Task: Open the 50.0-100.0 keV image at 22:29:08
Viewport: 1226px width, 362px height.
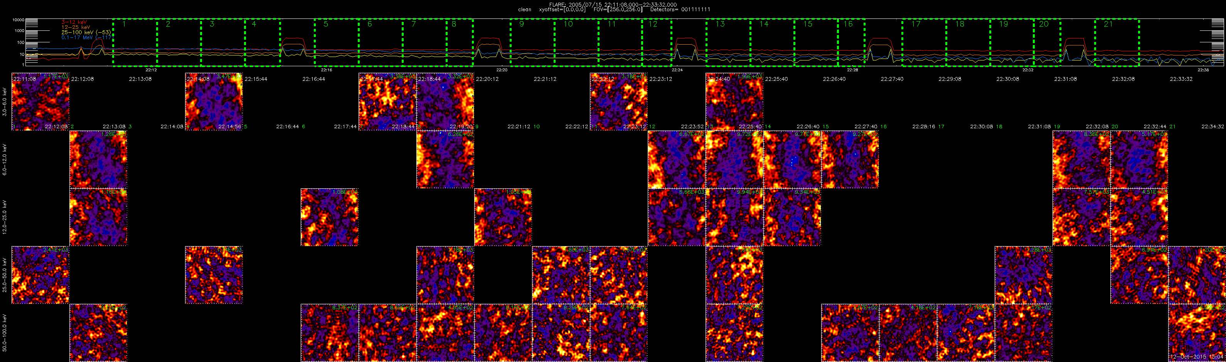Action: (966, 332)
